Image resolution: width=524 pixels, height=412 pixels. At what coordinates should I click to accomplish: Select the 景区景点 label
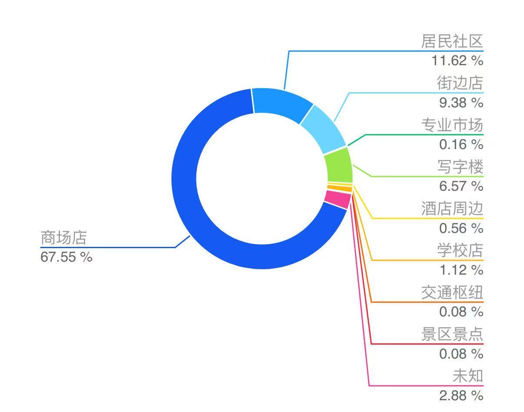[x=452, y=334]
